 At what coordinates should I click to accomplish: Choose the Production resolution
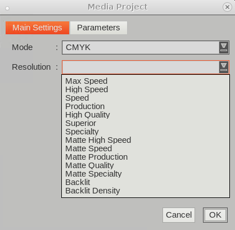click(x=146, y=106)
